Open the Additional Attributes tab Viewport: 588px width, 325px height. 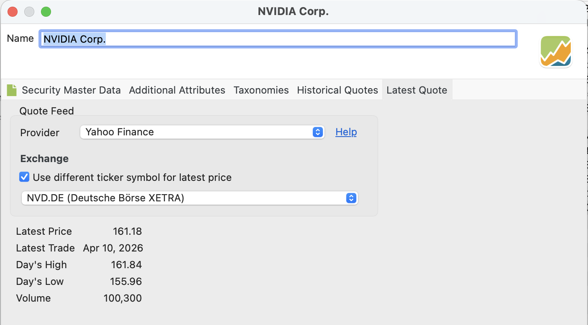177,90
